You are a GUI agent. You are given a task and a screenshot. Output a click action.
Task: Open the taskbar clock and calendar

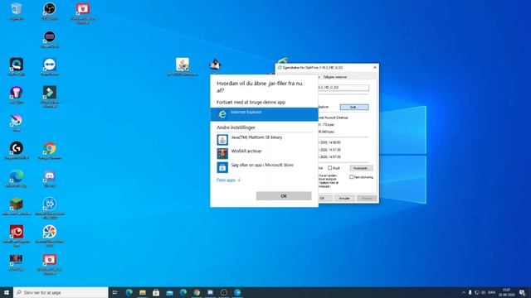[506, 292]
